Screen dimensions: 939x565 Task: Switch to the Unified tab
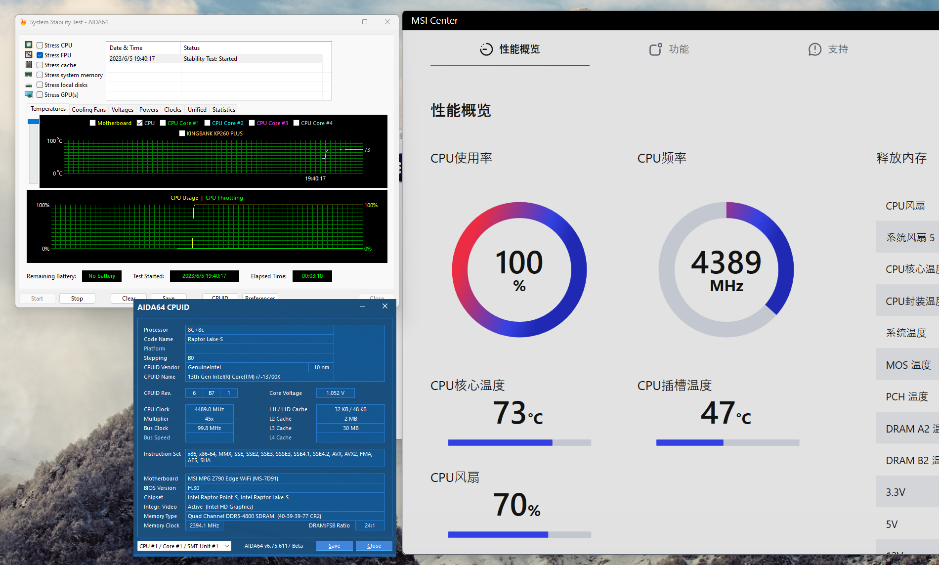click(197, 110)
